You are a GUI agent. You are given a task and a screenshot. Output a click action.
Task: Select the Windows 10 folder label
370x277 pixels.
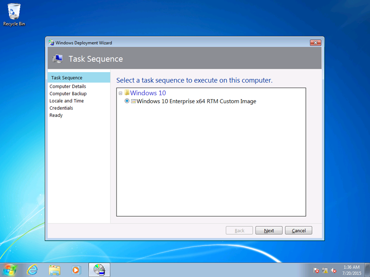point(148,93)
